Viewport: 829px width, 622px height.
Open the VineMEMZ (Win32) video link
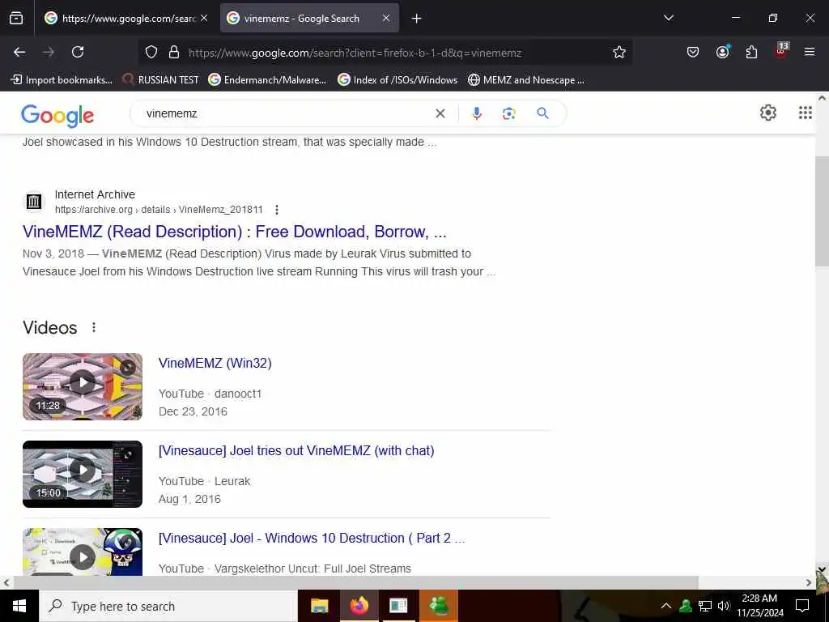coord(215,364)
